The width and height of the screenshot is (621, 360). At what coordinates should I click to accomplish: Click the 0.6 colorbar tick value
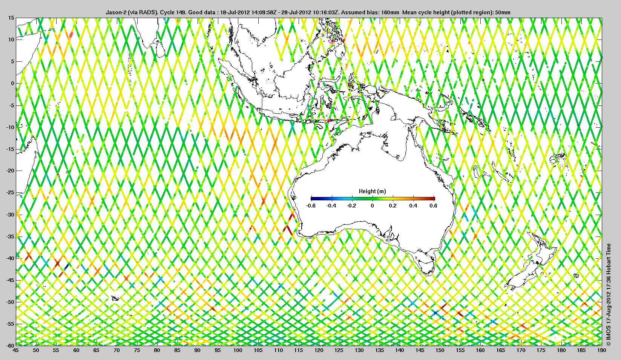(434, 206)
